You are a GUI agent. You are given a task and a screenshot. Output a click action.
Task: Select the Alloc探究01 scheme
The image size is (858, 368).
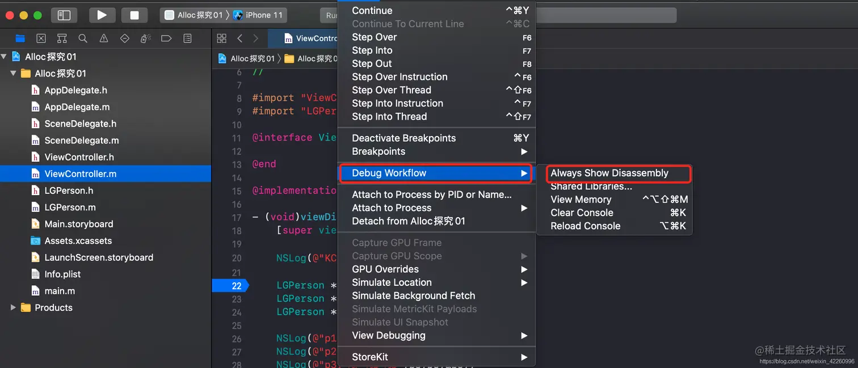[194, 15]
